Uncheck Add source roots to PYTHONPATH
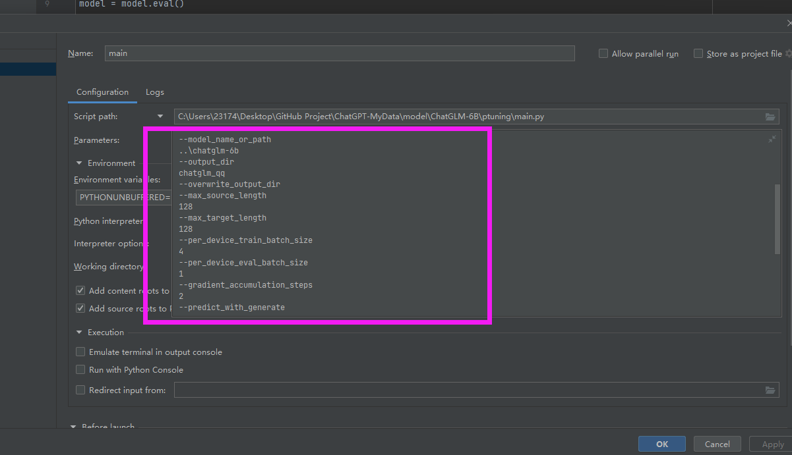 tap(80, 308)
